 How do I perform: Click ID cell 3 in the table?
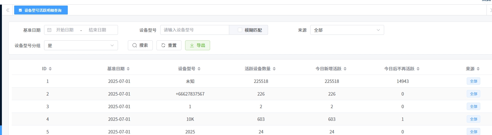click(47, 107)
